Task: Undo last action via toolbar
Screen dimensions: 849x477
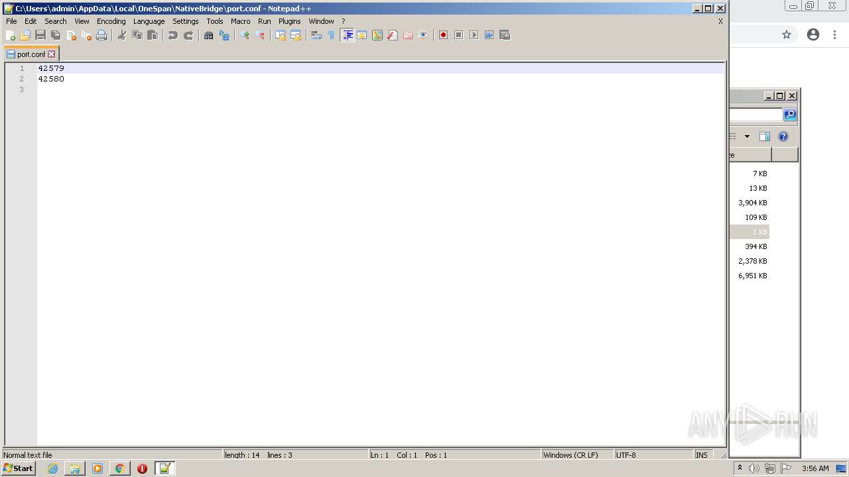Action: [x=173, y=35]
